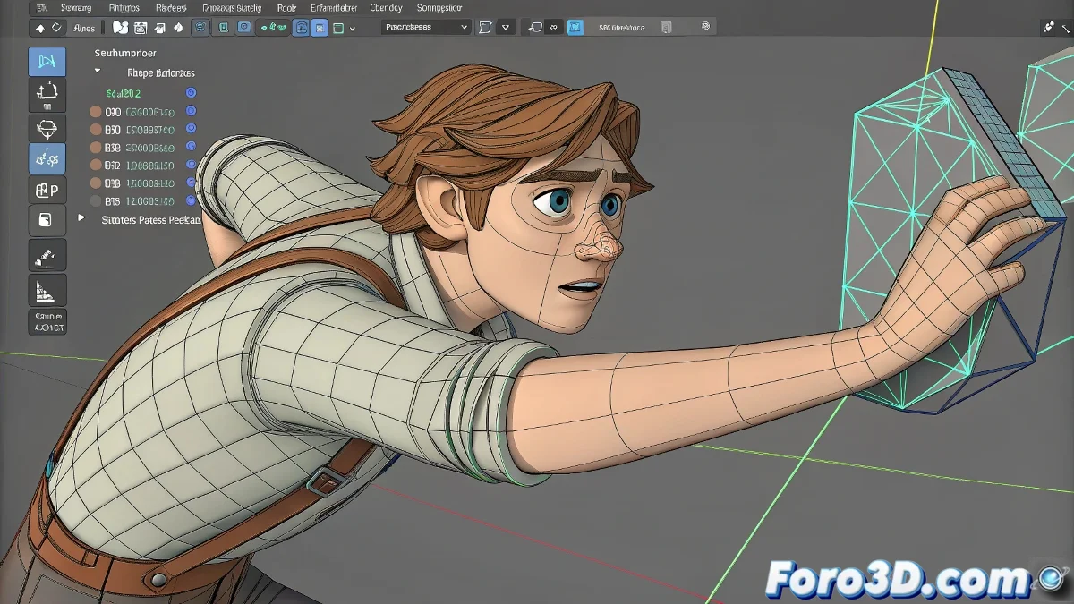Select the highlighted selection tool atop left toolbar

[x=47, y=61]
